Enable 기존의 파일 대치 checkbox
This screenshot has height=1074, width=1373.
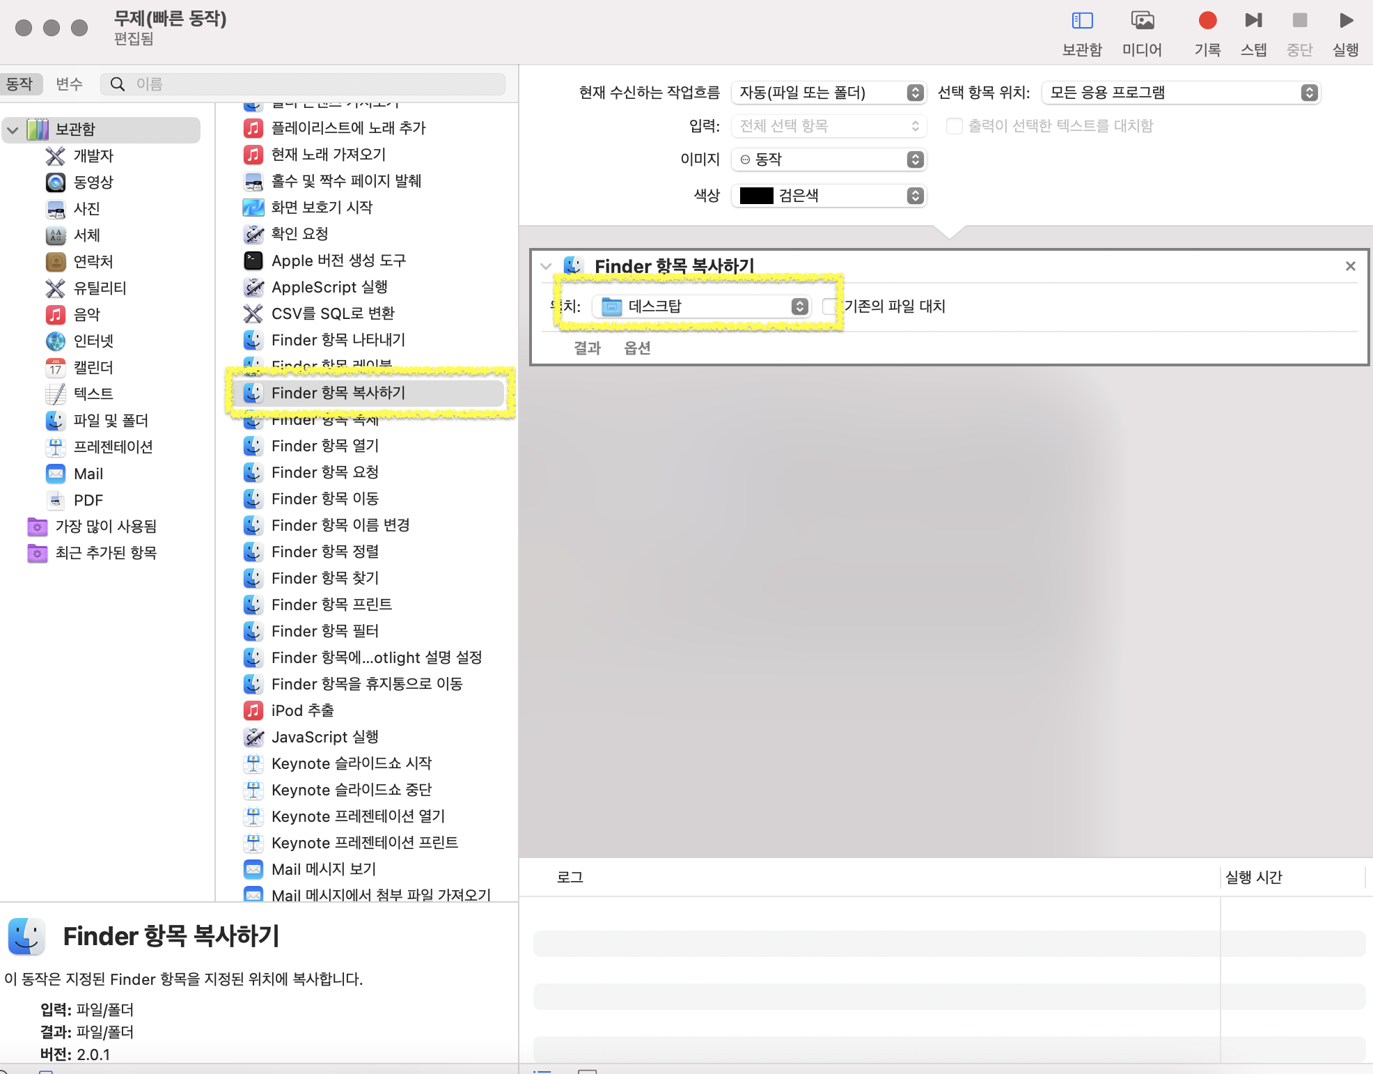(x=830, y=306)
